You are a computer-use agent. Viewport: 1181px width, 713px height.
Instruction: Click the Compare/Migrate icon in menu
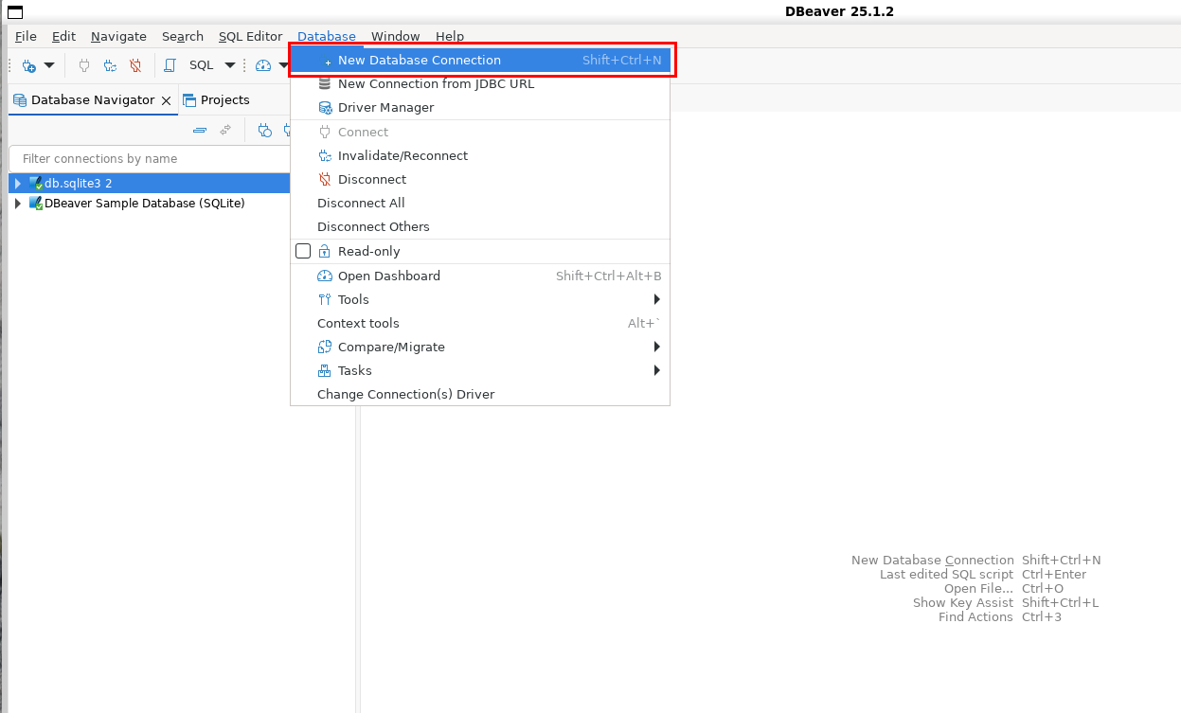[x=325, y=347]
